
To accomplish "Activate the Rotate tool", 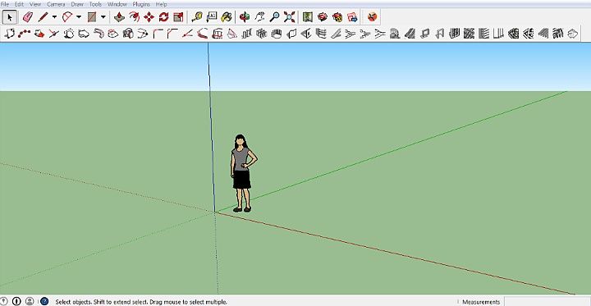I will (x=163, y=17).
